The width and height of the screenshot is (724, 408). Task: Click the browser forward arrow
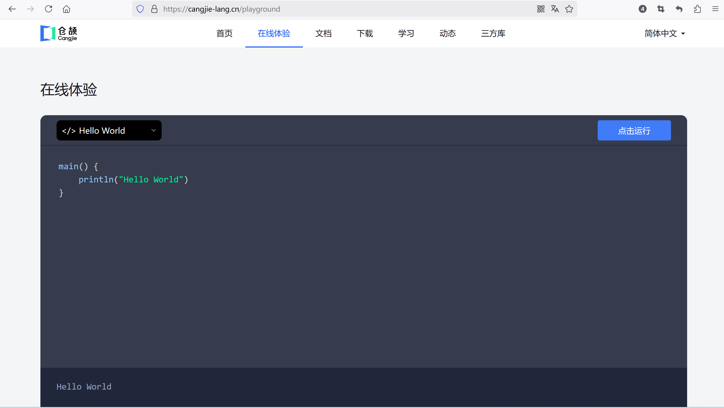tap(30, 9)
